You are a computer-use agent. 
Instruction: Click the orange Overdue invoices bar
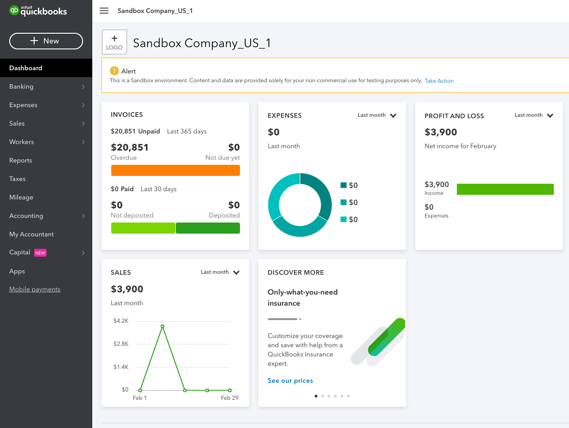tap(175, 170)
